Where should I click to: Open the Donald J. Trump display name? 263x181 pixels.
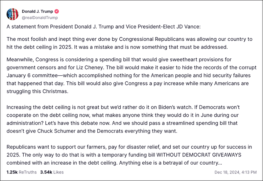click(x=37, y=11)
